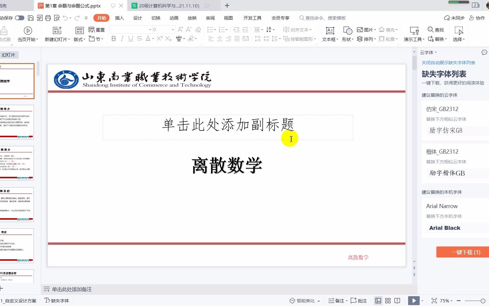Toggle bold formatting

113,38
